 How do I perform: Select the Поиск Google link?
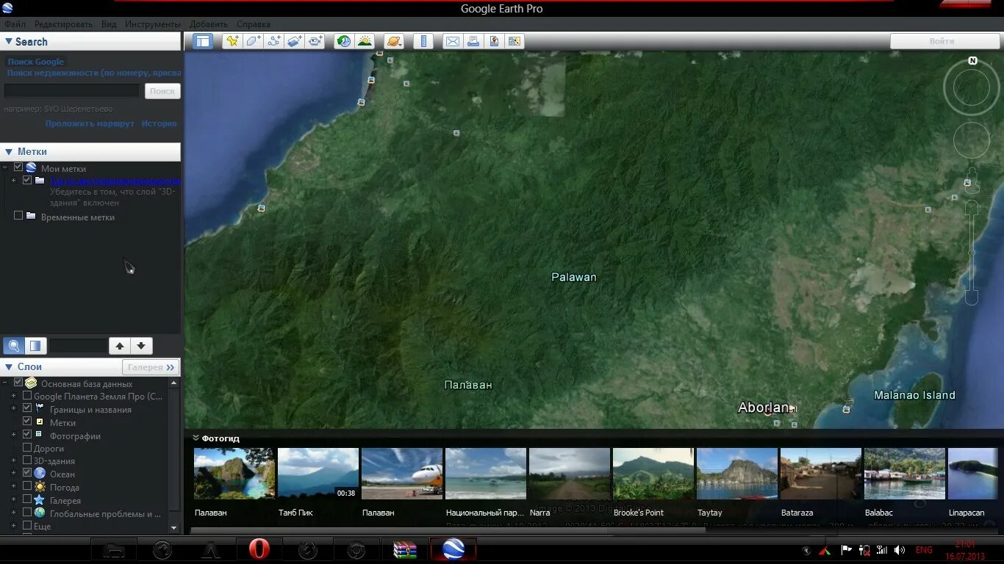point(36,62)
